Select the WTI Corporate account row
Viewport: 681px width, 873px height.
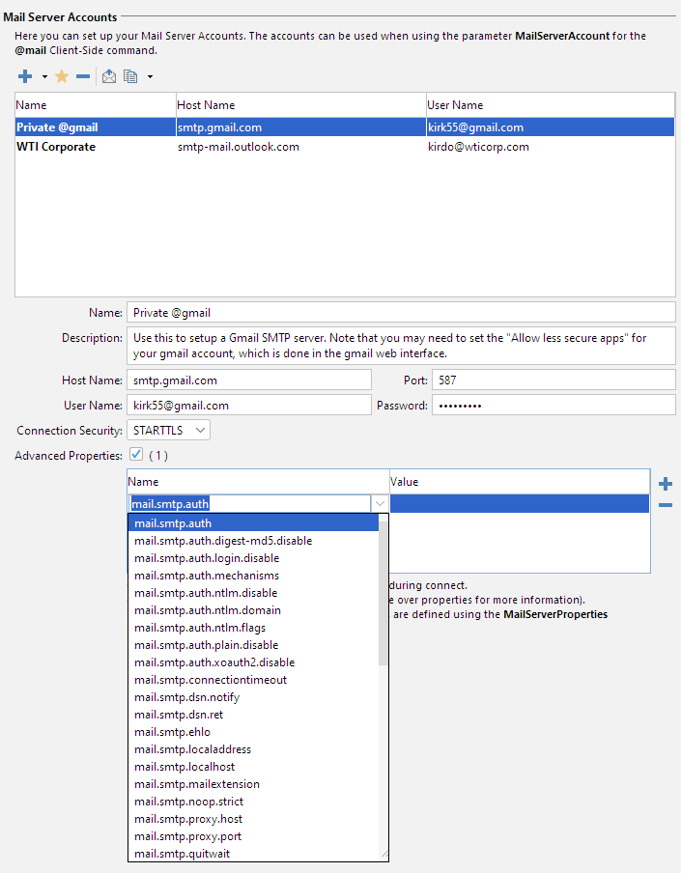56,147
